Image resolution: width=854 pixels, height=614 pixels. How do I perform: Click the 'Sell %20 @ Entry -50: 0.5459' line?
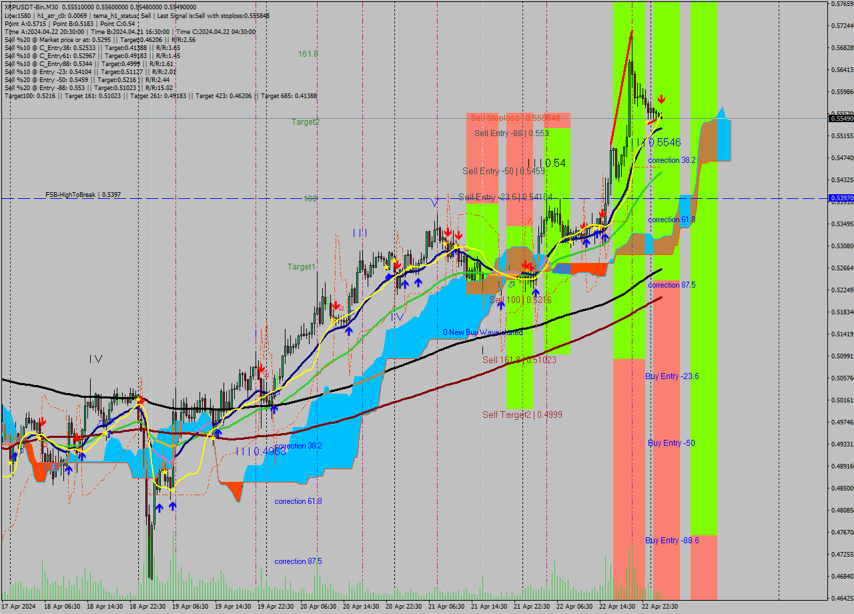coord(87,79)
